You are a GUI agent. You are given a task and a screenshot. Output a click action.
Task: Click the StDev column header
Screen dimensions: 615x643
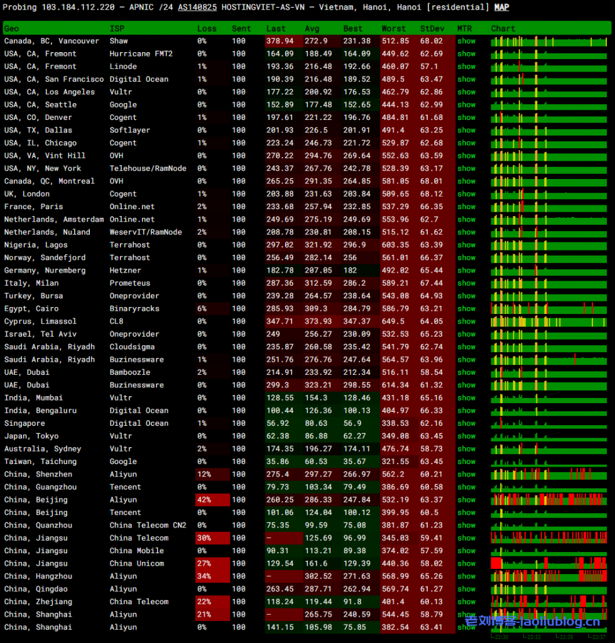pyautogui.click(x=432, y=28)
